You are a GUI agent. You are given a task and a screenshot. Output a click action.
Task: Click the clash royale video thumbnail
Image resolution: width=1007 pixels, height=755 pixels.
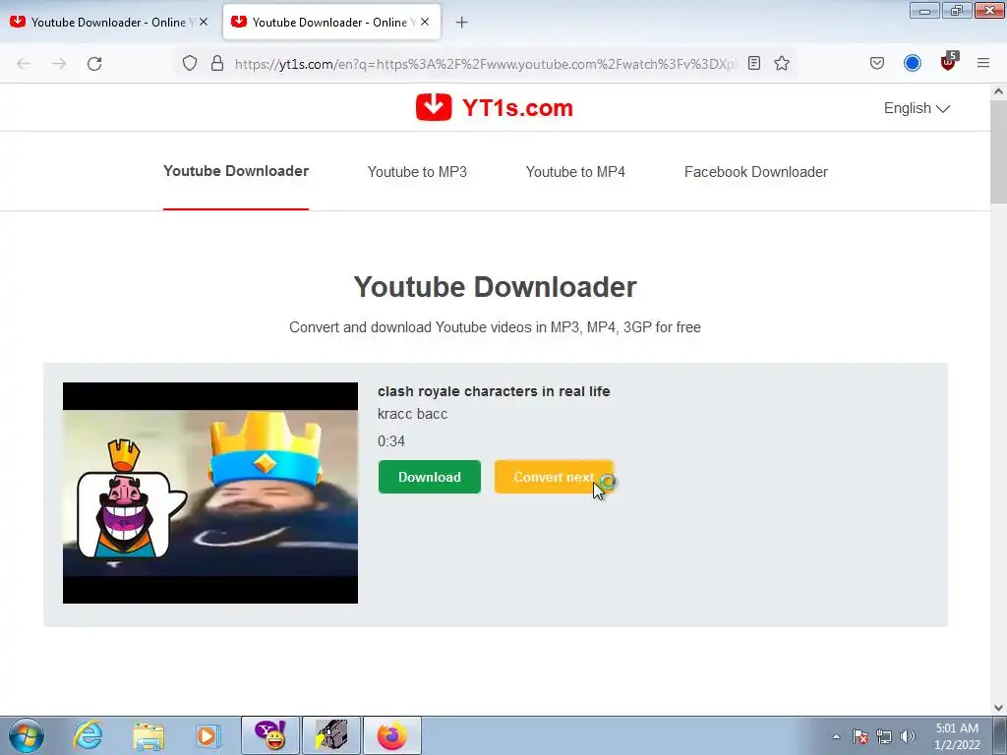(210, 494)
